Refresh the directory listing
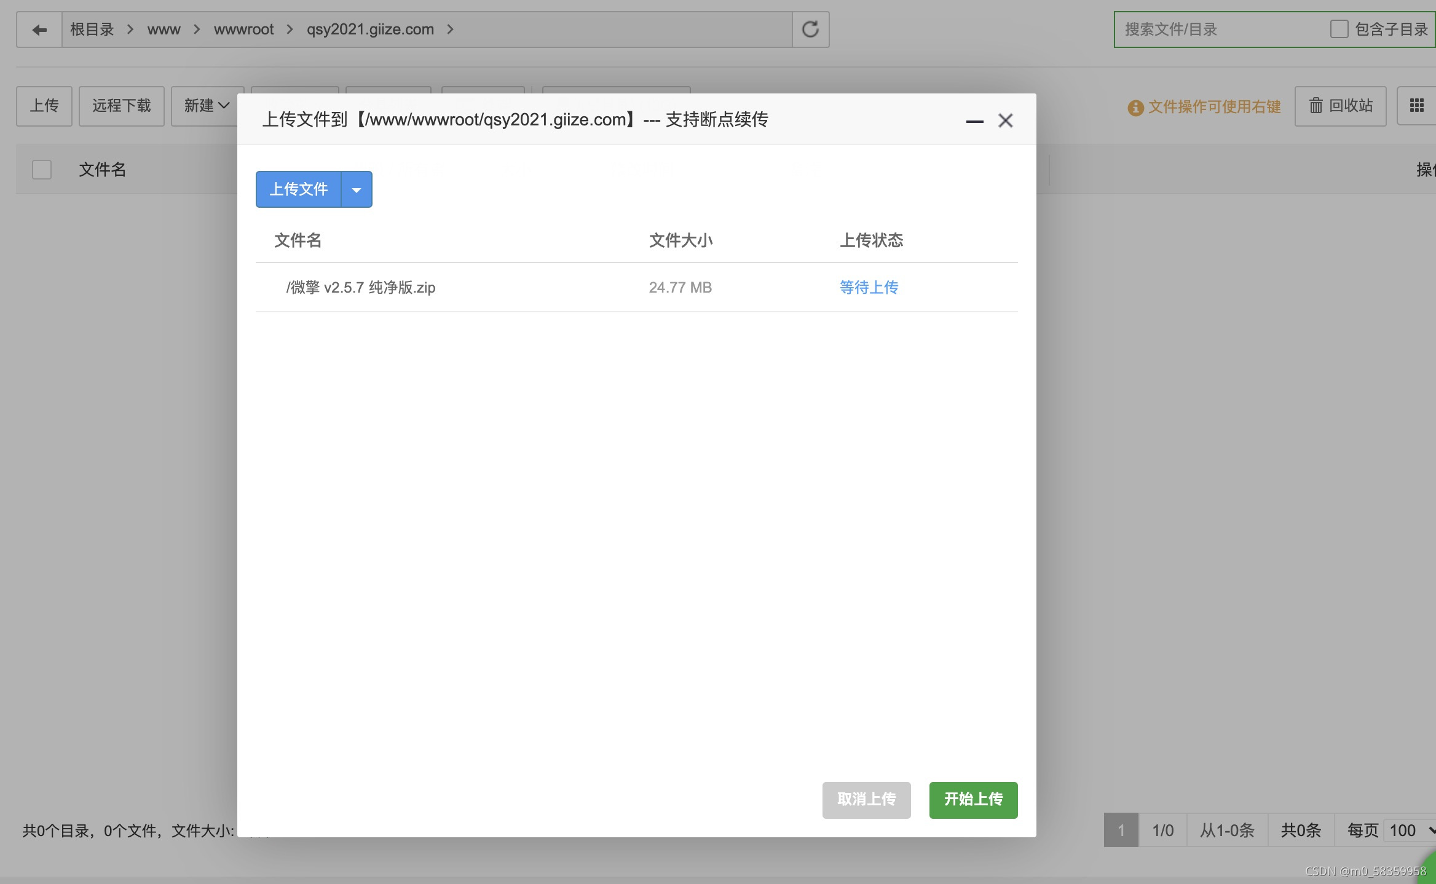1436x884 pixels. [x=810, y=30]
